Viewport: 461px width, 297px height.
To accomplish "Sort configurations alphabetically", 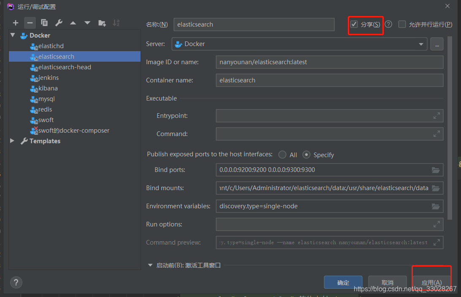I will click(116, 23).
